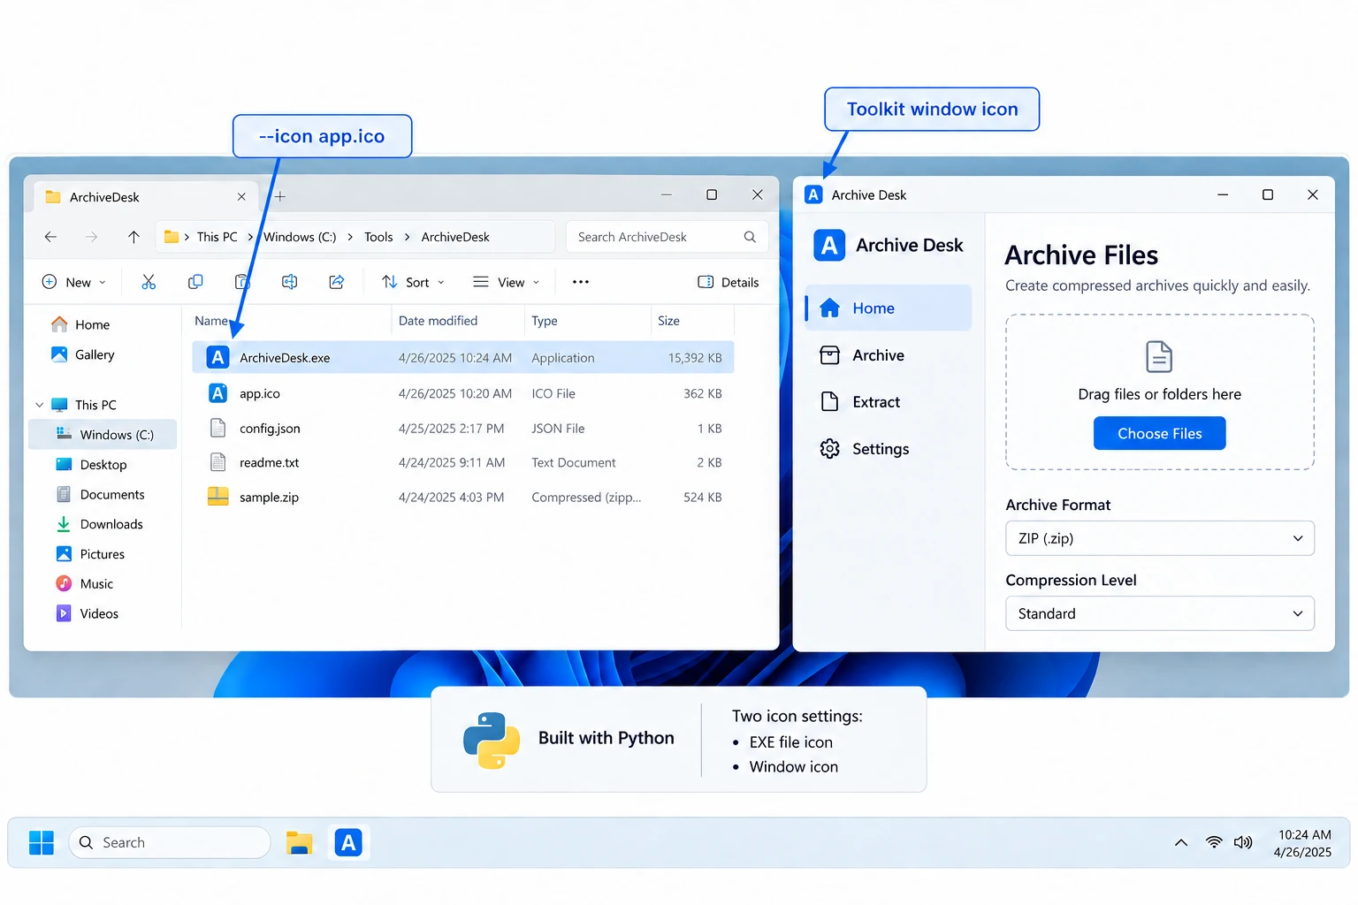Select the ArchiveDesk.exe file row

click(x=463, y=358)
